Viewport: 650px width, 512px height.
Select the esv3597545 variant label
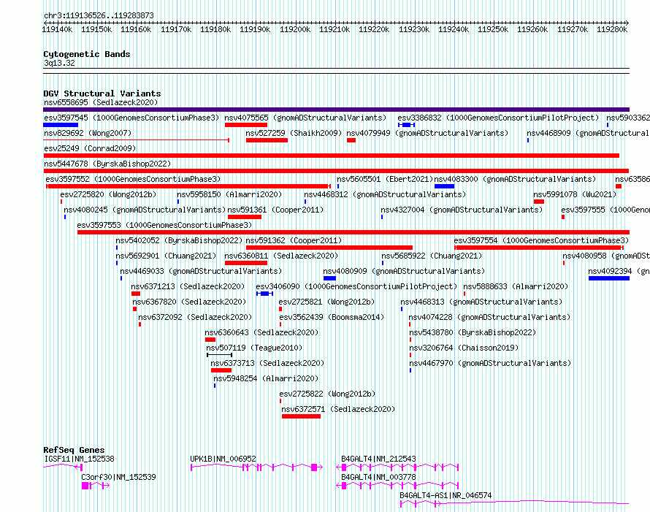pyautogui.click(x=131, y=118)
